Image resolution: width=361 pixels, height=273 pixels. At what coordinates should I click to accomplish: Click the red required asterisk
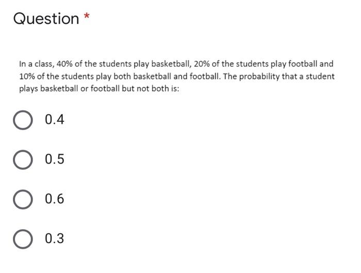(87, 16)
